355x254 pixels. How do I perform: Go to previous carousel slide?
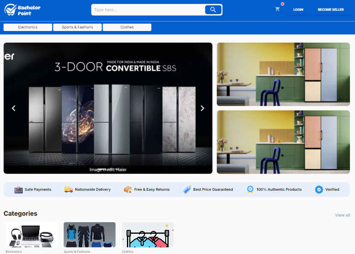point(14,108)
